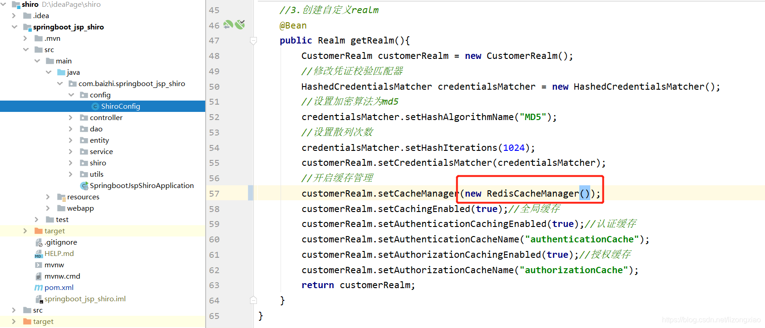The width and height of the screenshot is (765, 328).
Task: Click the 1024 hash iterations value
Action: [514, 148]
